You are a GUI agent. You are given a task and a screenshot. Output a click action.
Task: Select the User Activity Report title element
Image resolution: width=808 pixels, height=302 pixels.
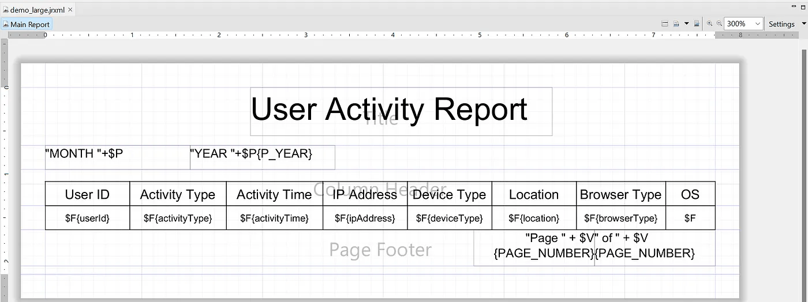[401, 111]
